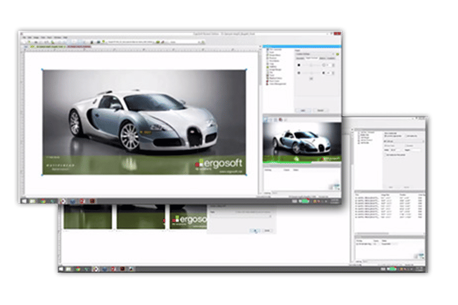Screen dimensions: 458x305
Task: Select the ergosoft logo tile in back window
Action: coord(188,217)
